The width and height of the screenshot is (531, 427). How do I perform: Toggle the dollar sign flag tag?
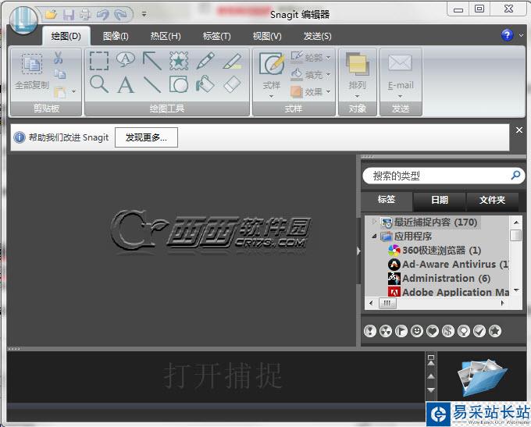point(448,331)
